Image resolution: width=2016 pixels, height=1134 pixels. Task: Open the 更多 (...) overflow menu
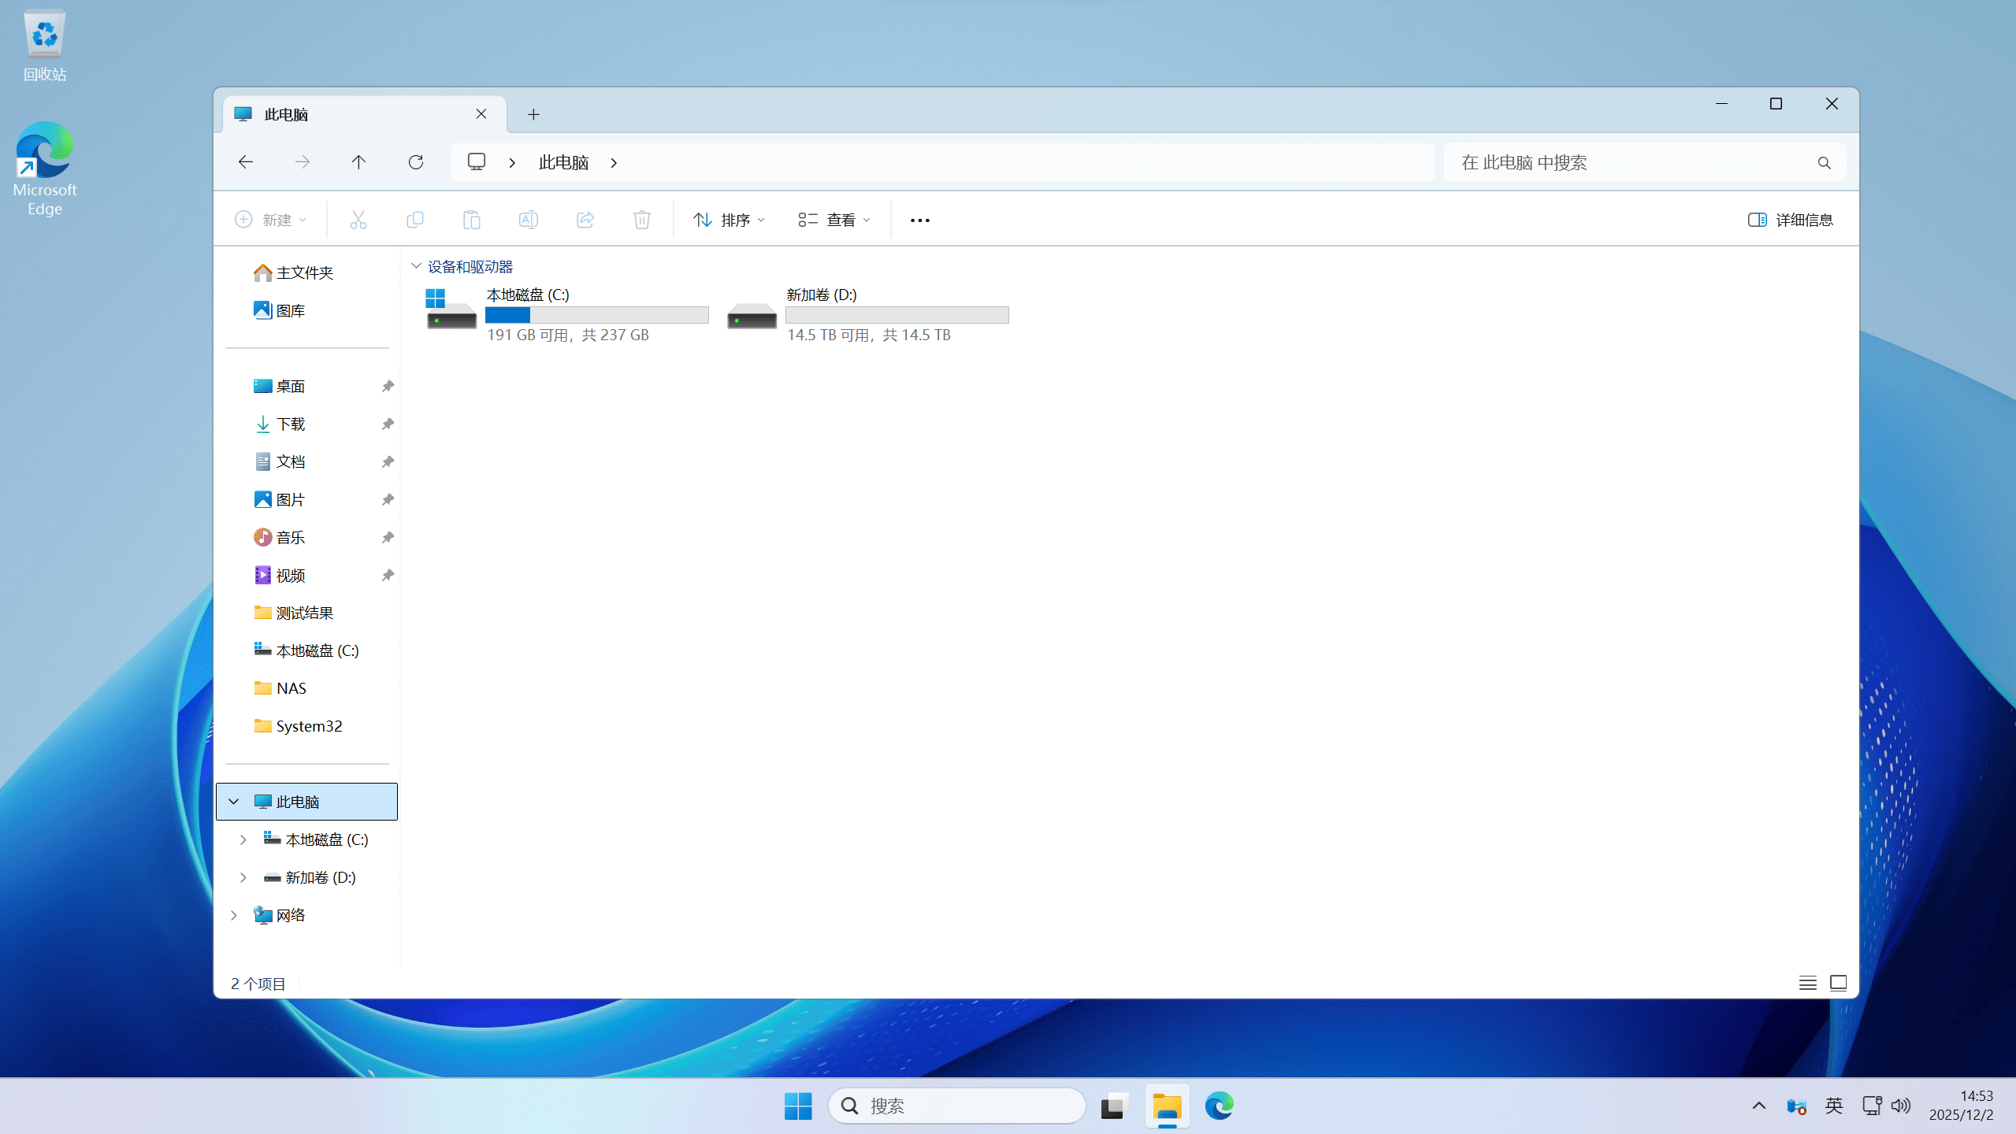[x=919, y=220]
